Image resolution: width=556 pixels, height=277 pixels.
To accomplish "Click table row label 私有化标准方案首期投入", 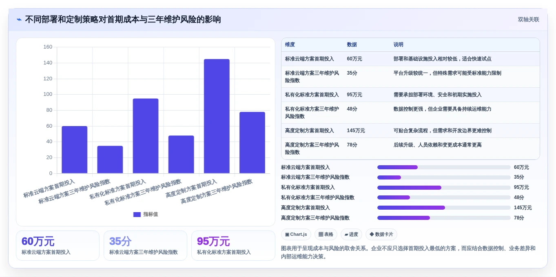I will point(312,95).
